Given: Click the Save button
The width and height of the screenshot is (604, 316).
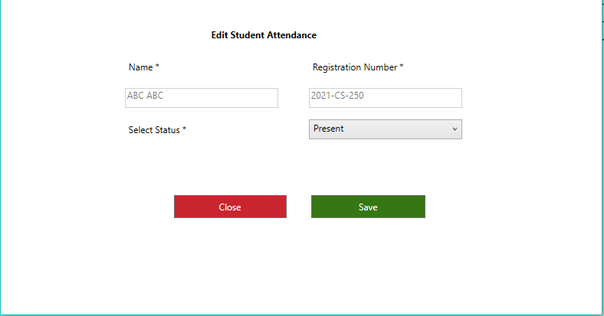Looking at the screenshot, I should [368, 207].
